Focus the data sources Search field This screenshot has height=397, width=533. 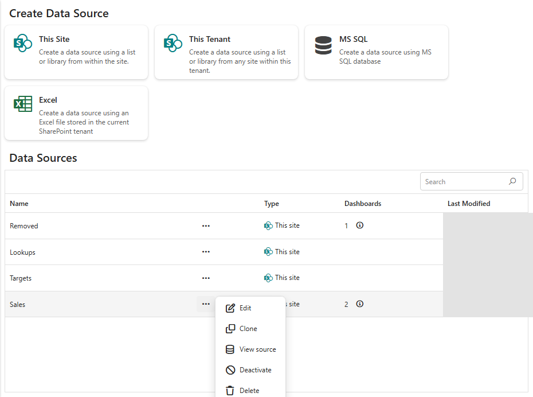471,181
